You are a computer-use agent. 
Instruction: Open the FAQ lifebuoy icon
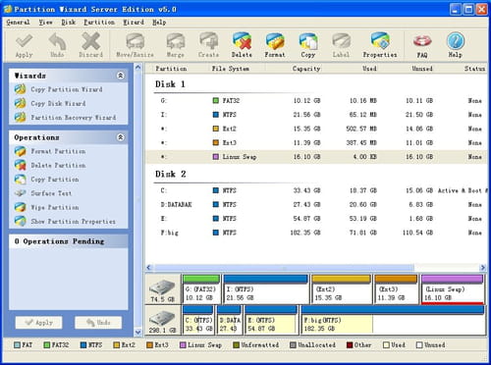click(x=422, y=45)
